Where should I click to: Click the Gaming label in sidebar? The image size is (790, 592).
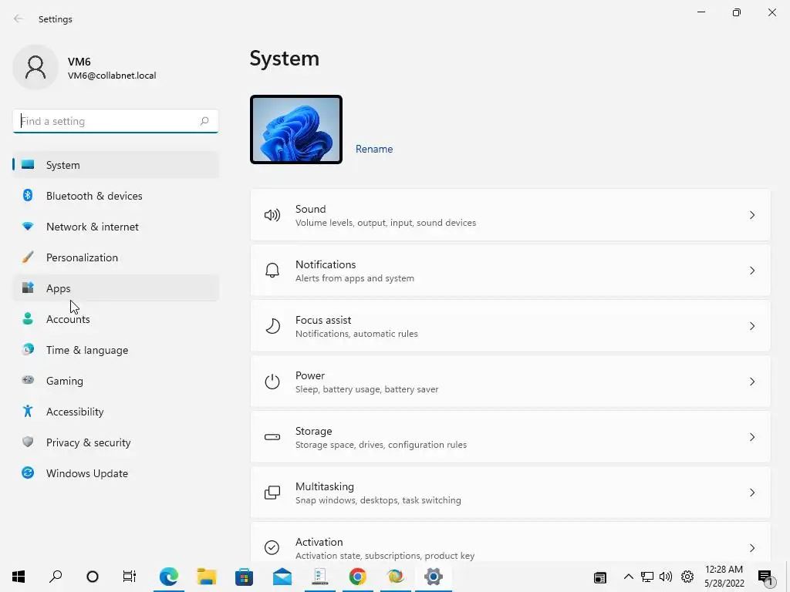(x=65, y=381)
